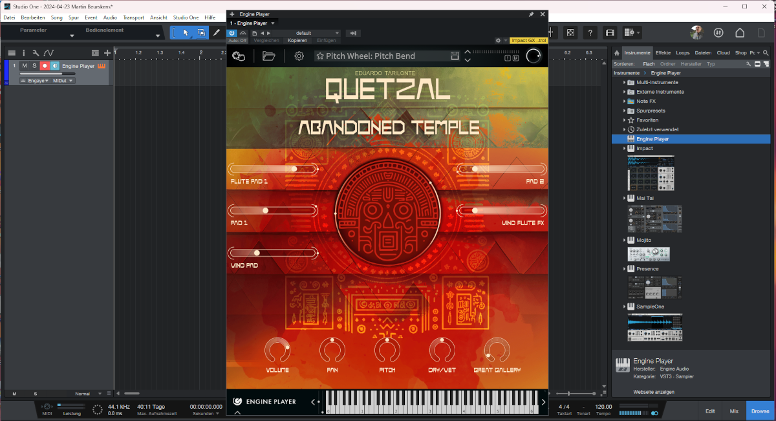Save preset with floppy disk icon
The width and height of the screenshot is (776, 421).
455,56
